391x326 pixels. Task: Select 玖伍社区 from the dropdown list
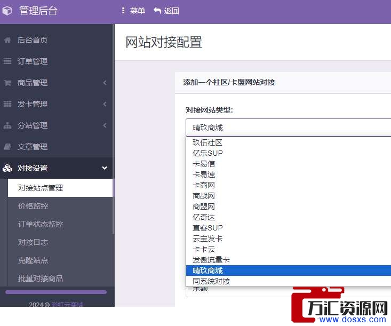pyautogui.click(x=288, y=142)
